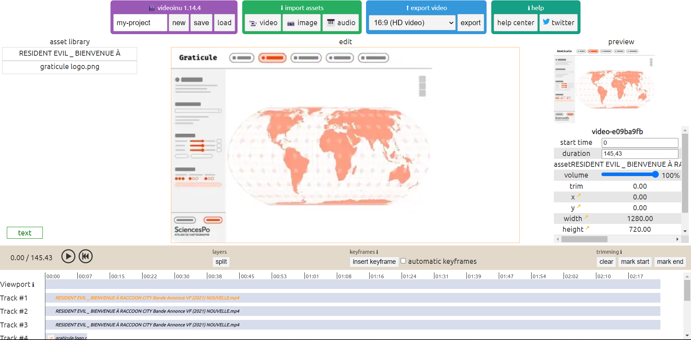691x340 pixels.
Task: Toggle automatic keyframes checkbox
Action: coord(403,261)
